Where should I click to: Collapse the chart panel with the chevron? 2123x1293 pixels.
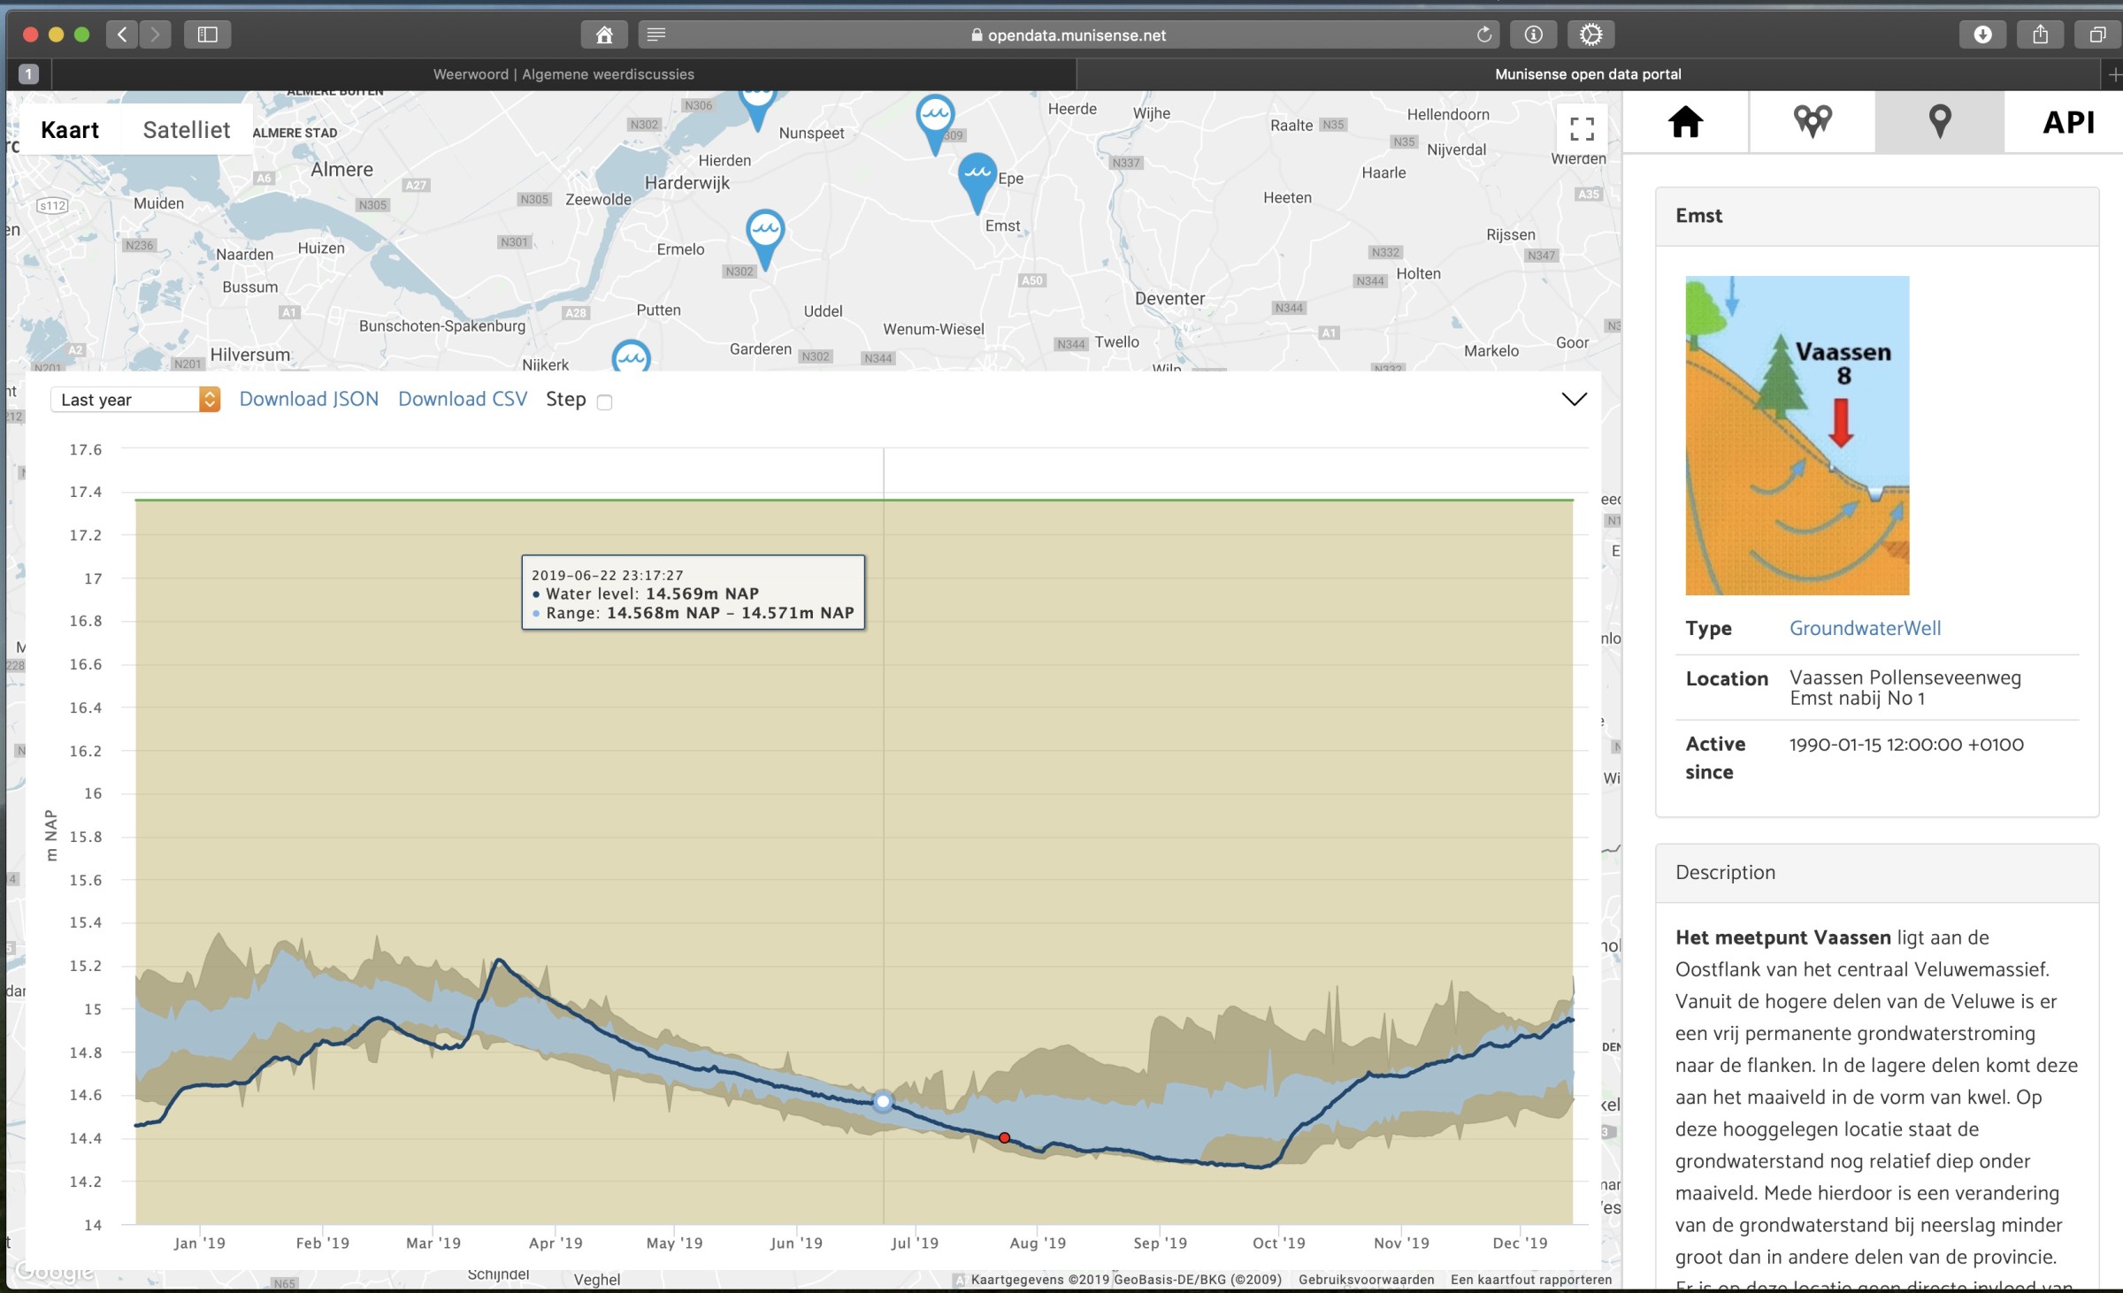point(1574,399)
